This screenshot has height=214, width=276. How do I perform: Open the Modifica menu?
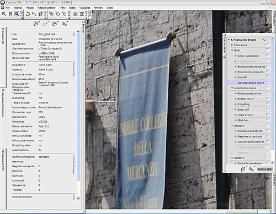pyautogui.click(x=18, y=8)
